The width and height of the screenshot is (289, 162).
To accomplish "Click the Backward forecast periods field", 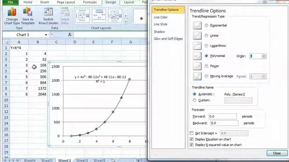I will coord(224,123).
